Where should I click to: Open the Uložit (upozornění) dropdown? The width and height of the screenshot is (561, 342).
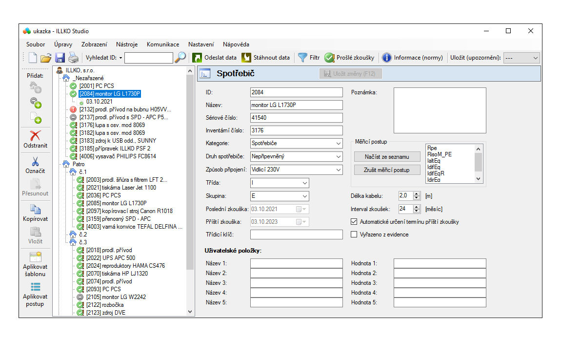[521, 58]
